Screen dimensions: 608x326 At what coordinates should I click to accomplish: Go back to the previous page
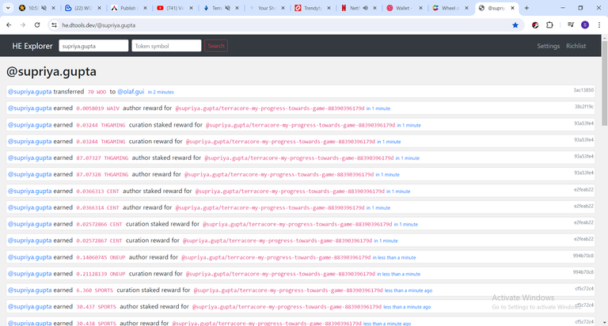click(9, 25)
